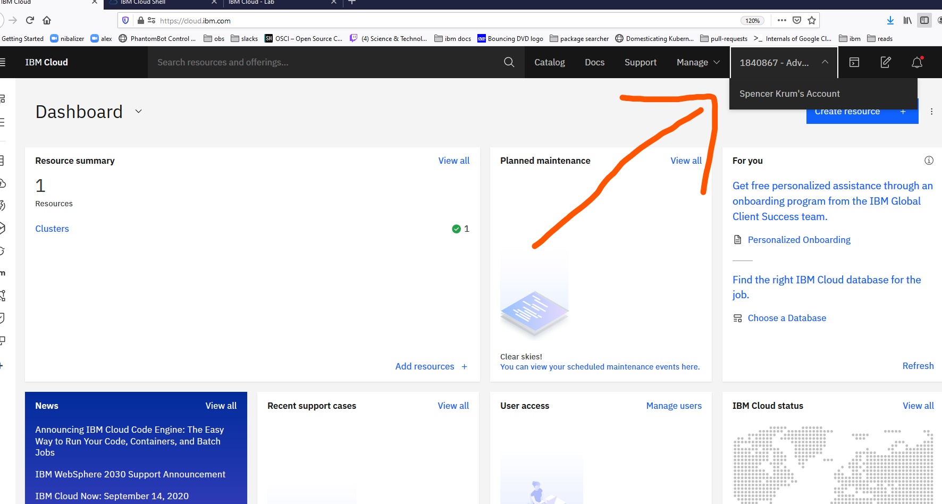942x504 pixels.
Task: Click the browser home icon
Action: (47, 20)
